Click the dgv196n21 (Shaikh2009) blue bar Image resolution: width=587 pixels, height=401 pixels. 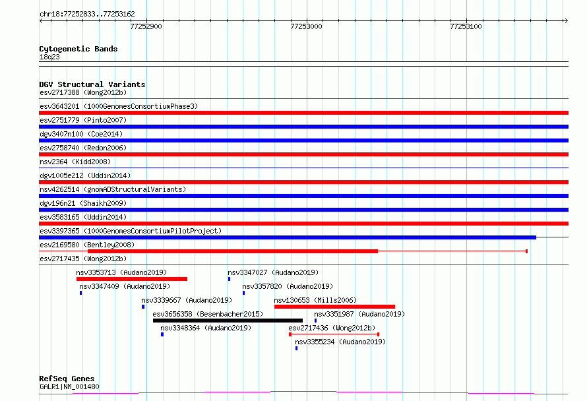(303, 210)
